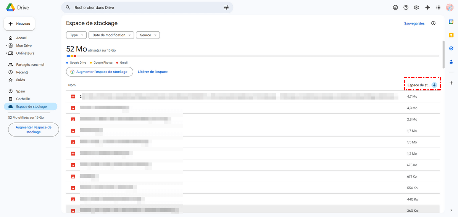Image resolution: width=458 pixels, height=217 pixels.
Task: Click the storage usage bar
Action: tap(253, 56)
